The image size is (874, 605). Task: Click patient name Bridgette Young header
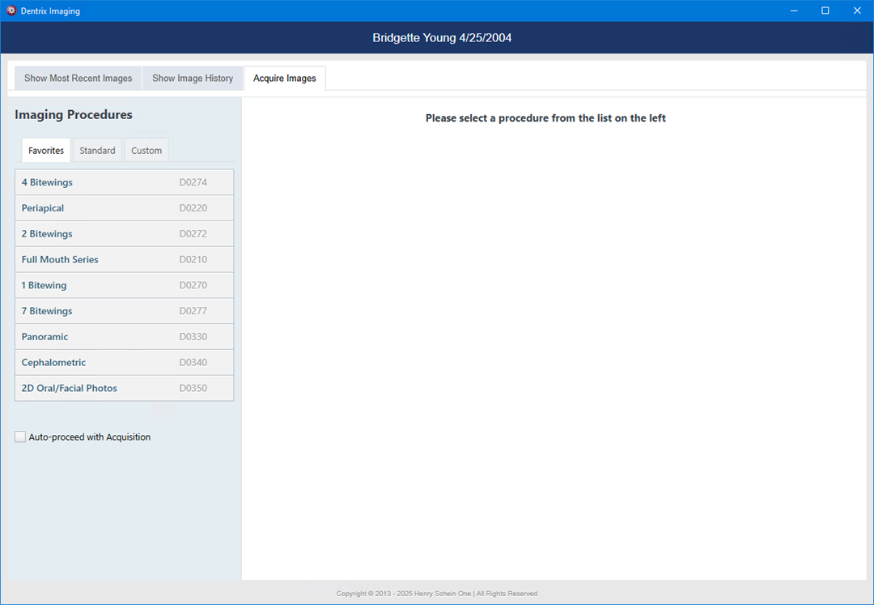point(442,38)
